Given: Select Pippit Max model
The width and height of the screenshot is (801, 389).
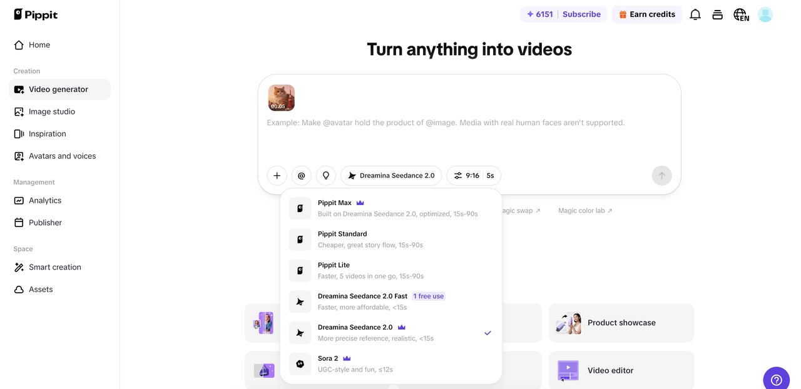Looking at the screenshot, I should (391, 208).
